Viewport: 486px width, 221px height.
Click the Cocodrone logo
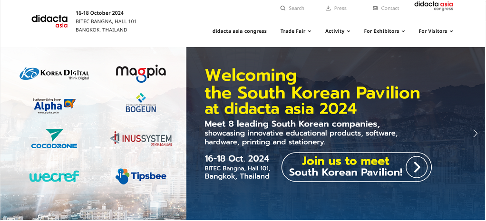(54, 139)
